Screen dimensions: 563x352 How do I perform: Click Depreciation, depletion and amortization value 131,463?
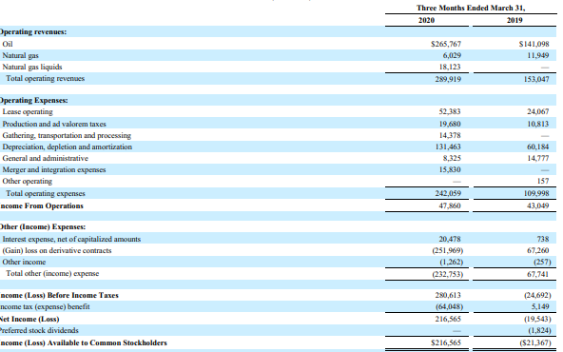448,147
